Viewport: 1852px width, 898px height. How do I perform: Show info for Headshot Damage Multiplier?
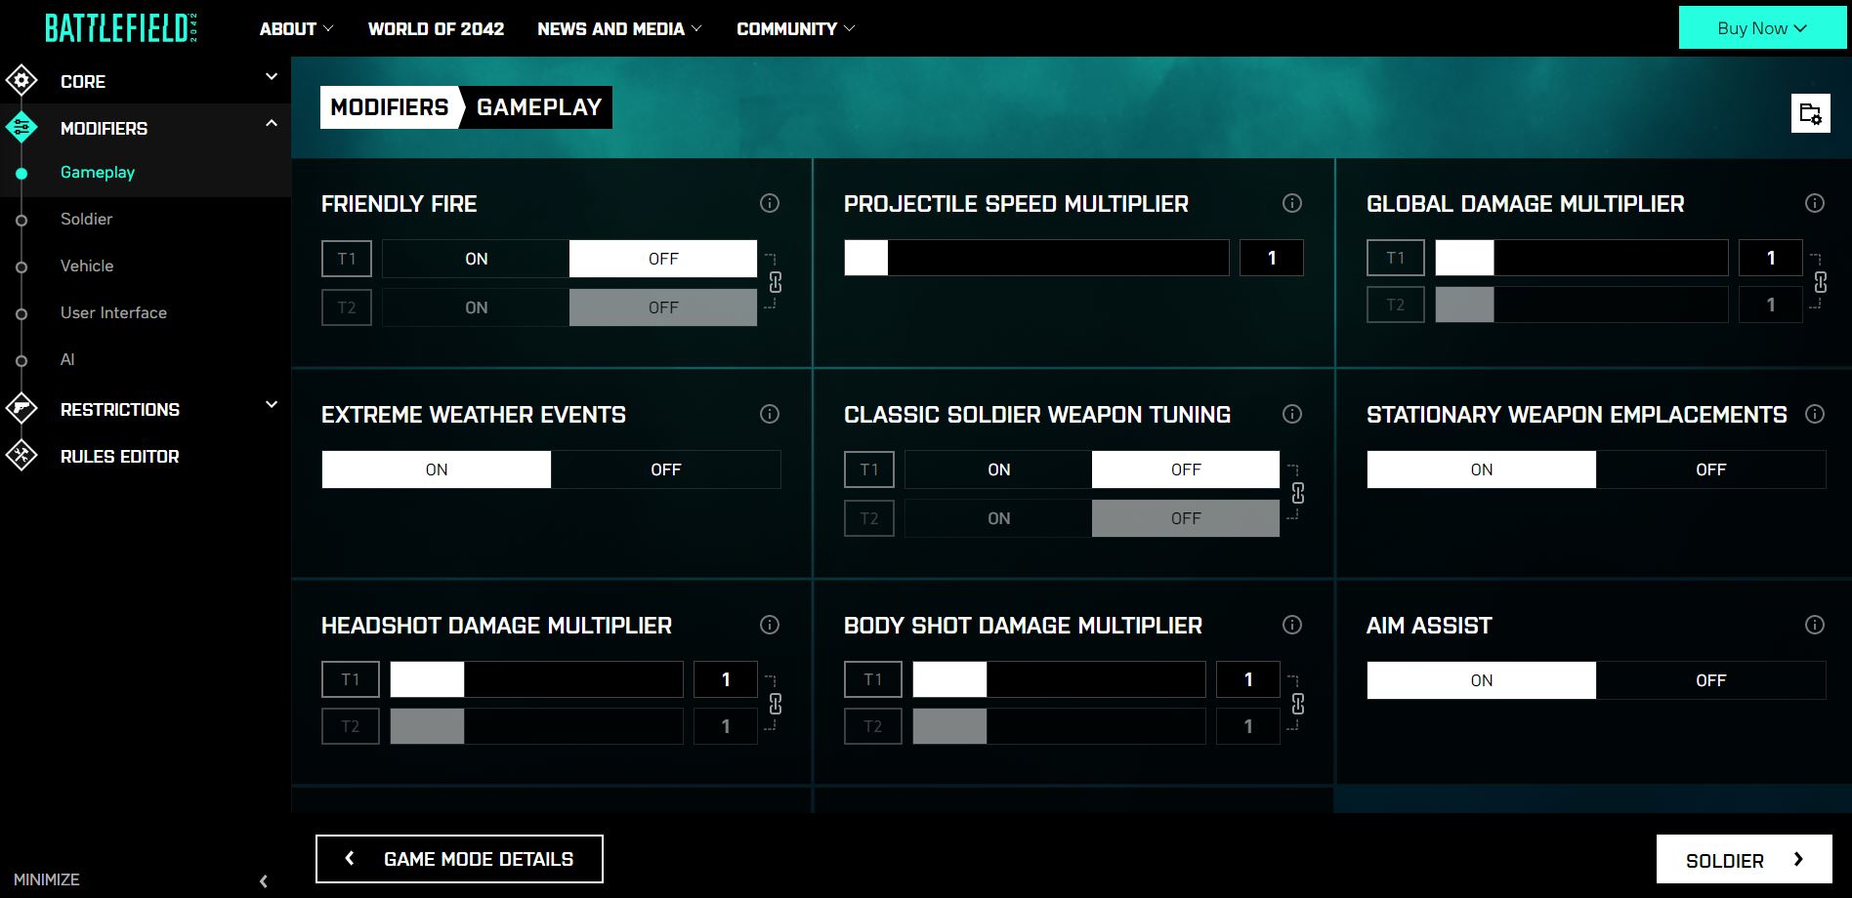click(x=770, y=625)
